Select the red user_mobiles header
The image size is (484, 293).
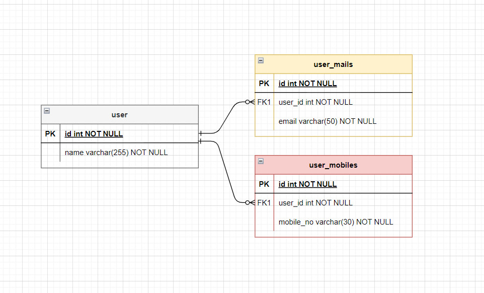[333, 165]
